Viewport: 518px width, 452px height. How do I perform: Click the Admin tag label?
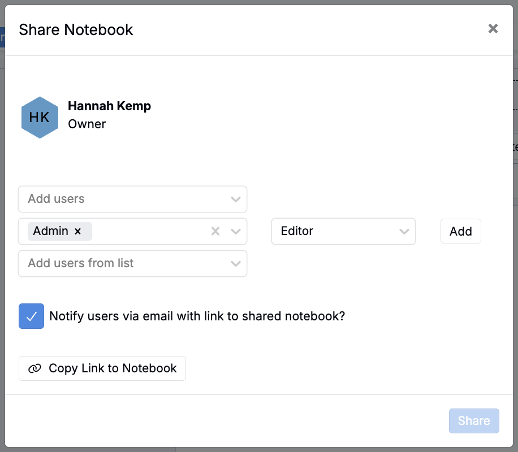[x=50, y=231]
